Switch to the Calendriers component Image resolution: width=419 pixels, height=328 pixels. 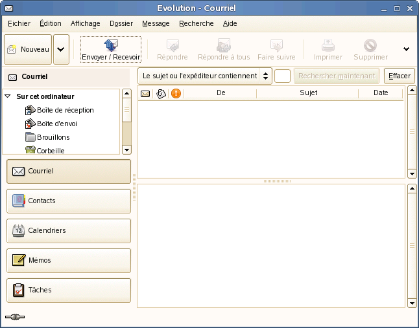tap(69, 231)
